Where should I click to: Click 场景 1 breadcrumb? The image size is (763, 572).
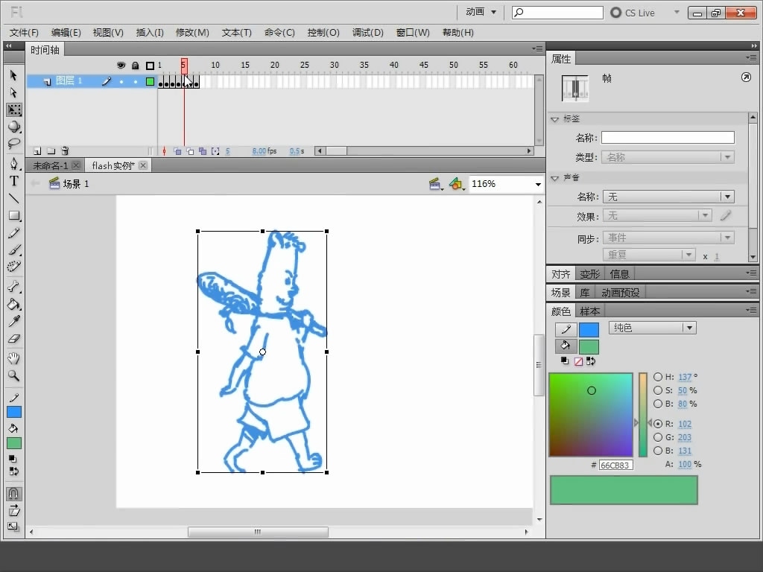coord(76,184)
